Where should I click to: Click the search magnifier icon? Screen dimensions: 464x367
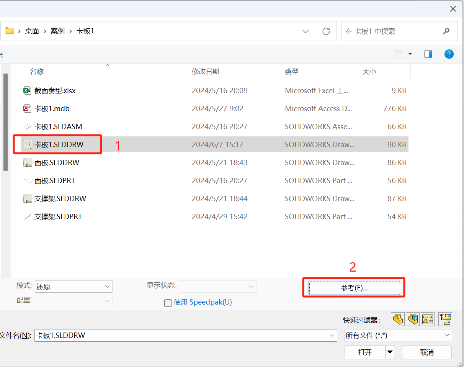click(446, 31)
